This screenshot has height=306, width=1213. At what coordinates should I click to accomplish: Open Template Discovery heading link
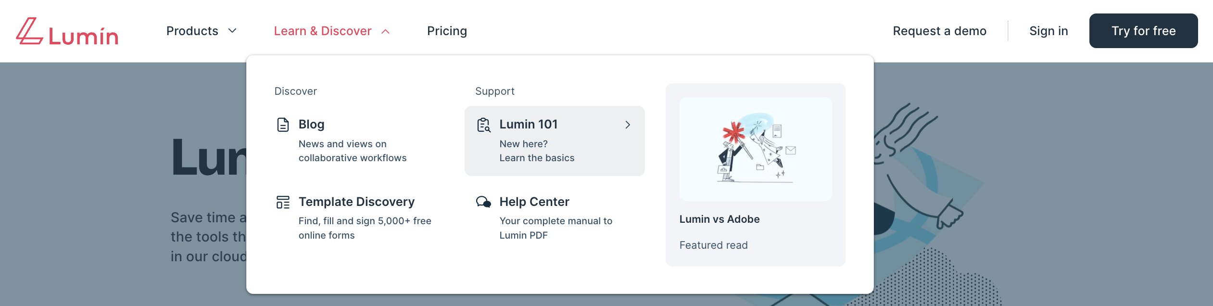pyautogui.click(x=356, y=202)
